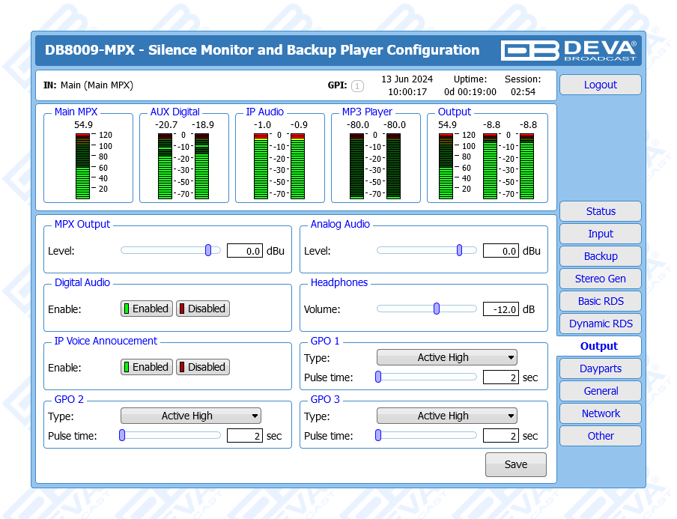Click the Headphones volume slider handle
This screenshot has width=677, height=519.
click(437, 309)
